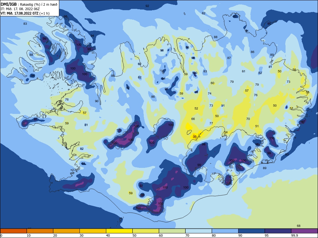Click the '54' humidity value on the map
318x238 pixels.
(x=226, y=132)
